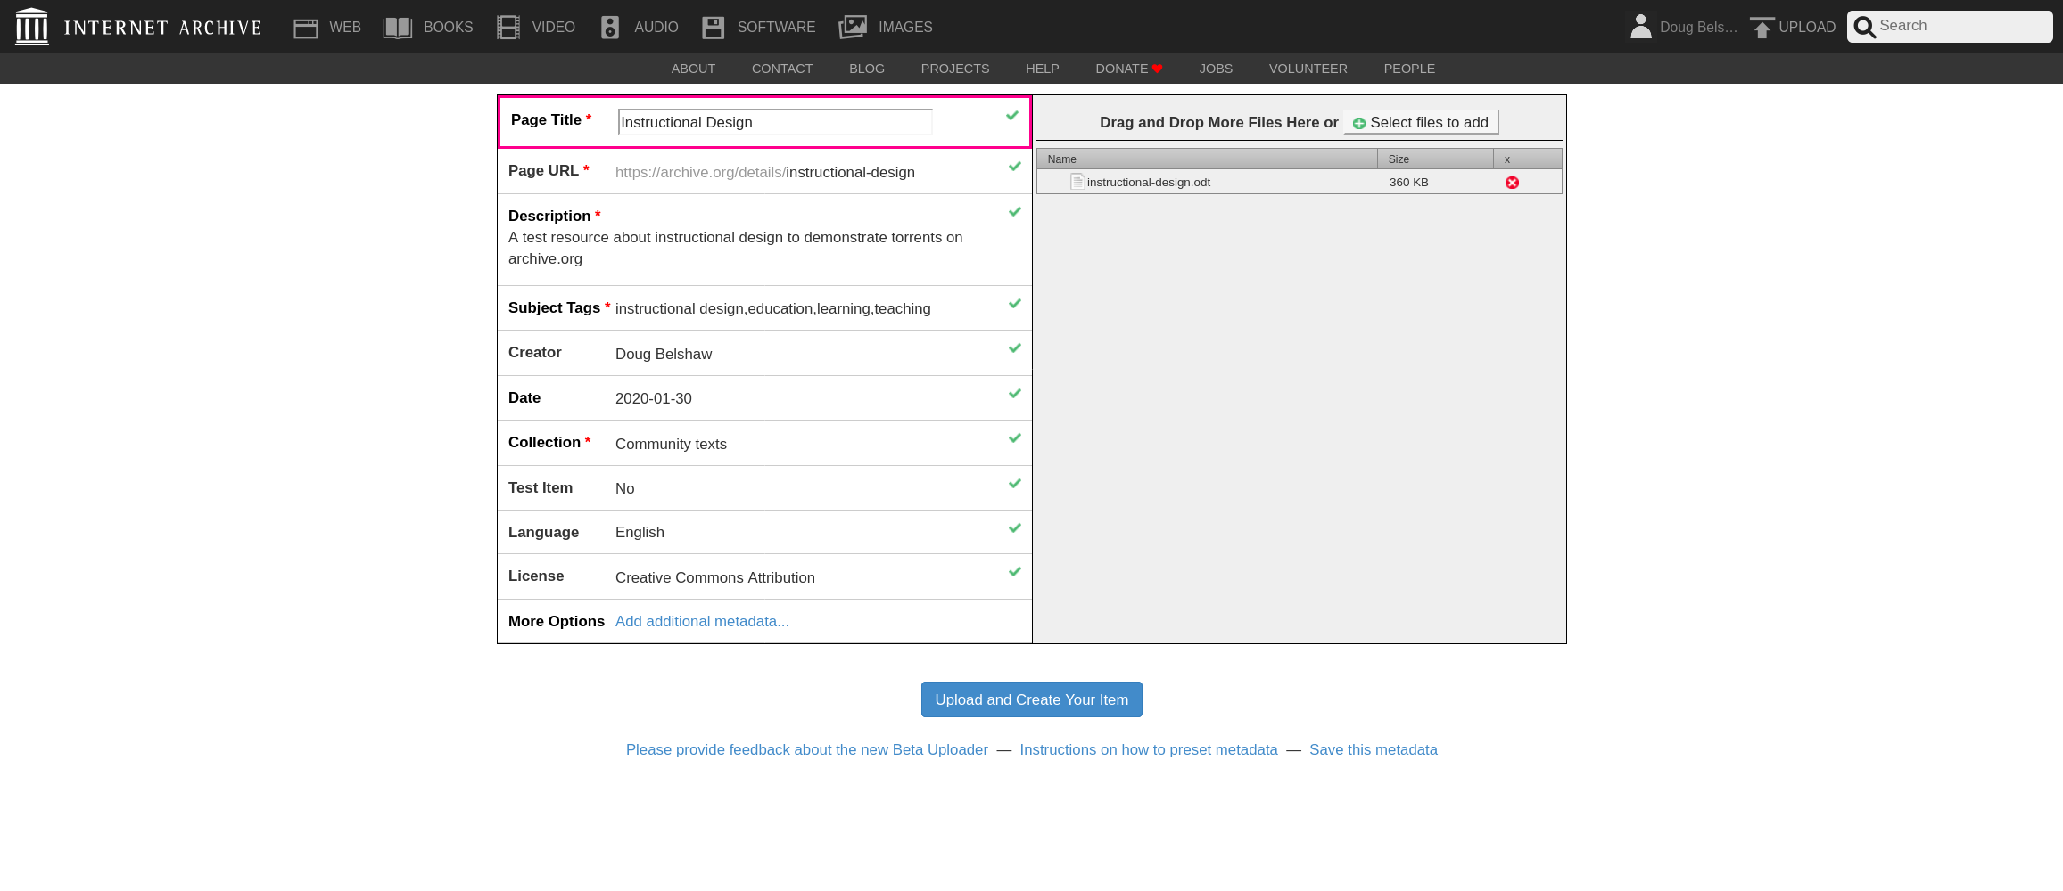Open the Blog menu item

coord(866,69)
